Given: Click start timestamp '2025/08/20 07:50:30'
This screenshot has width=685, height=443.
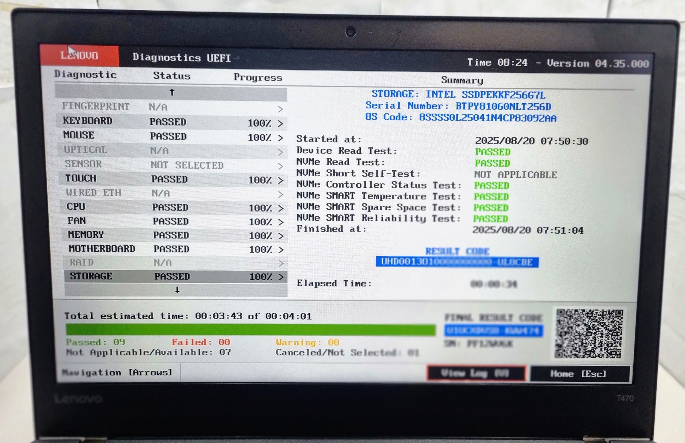Looking at the screenshot, I should pyautogui.click(x=531, y=141).
